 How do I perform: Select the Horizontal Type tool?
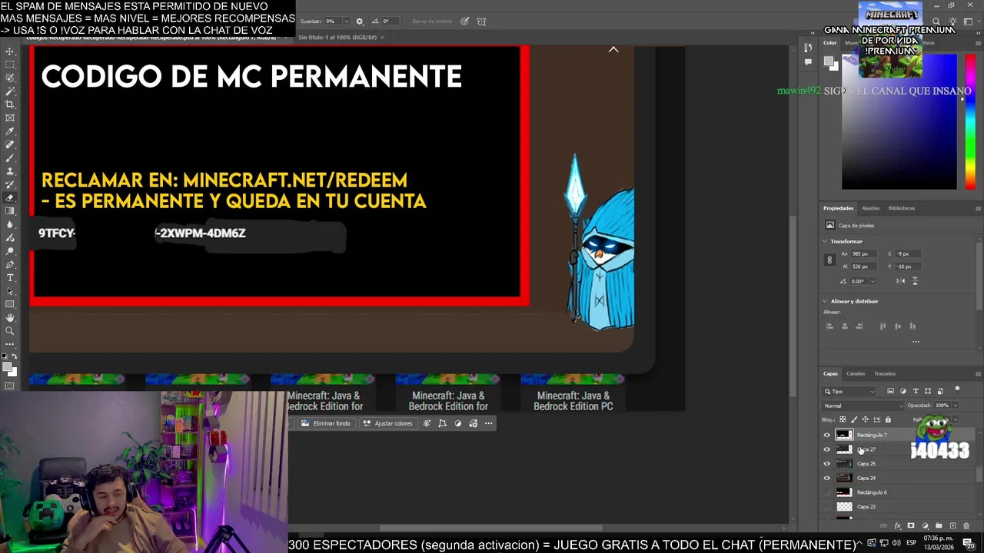click(10, 277)
